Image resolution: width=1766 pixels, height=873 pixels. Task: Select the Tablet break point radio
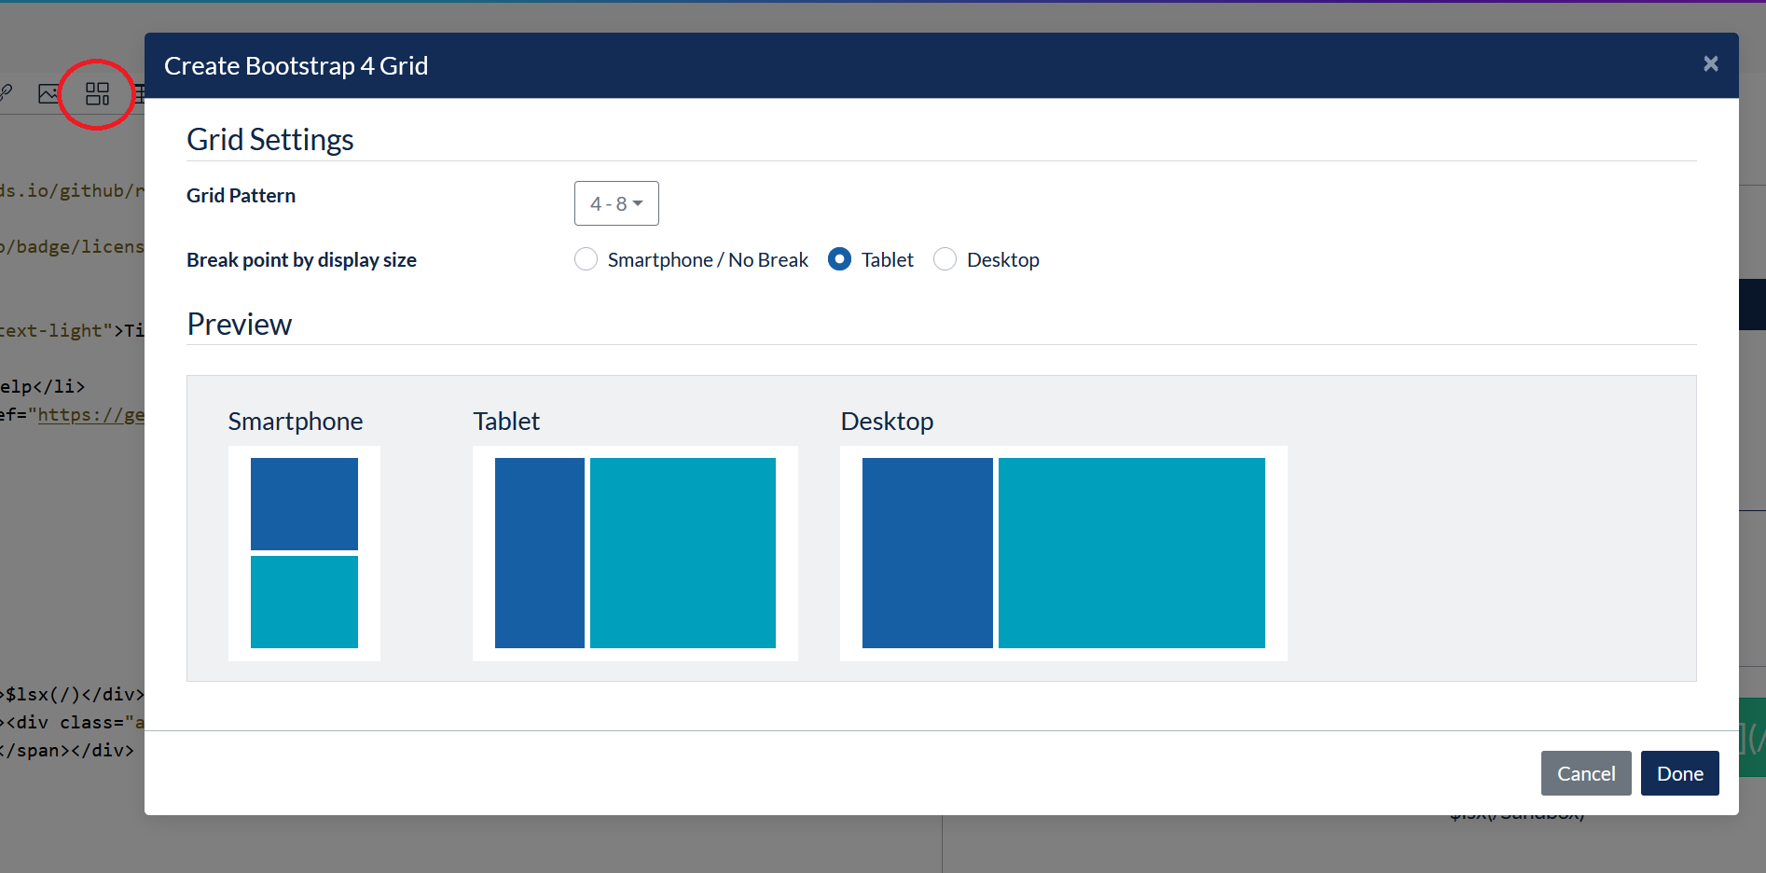[x=839, y=259]
